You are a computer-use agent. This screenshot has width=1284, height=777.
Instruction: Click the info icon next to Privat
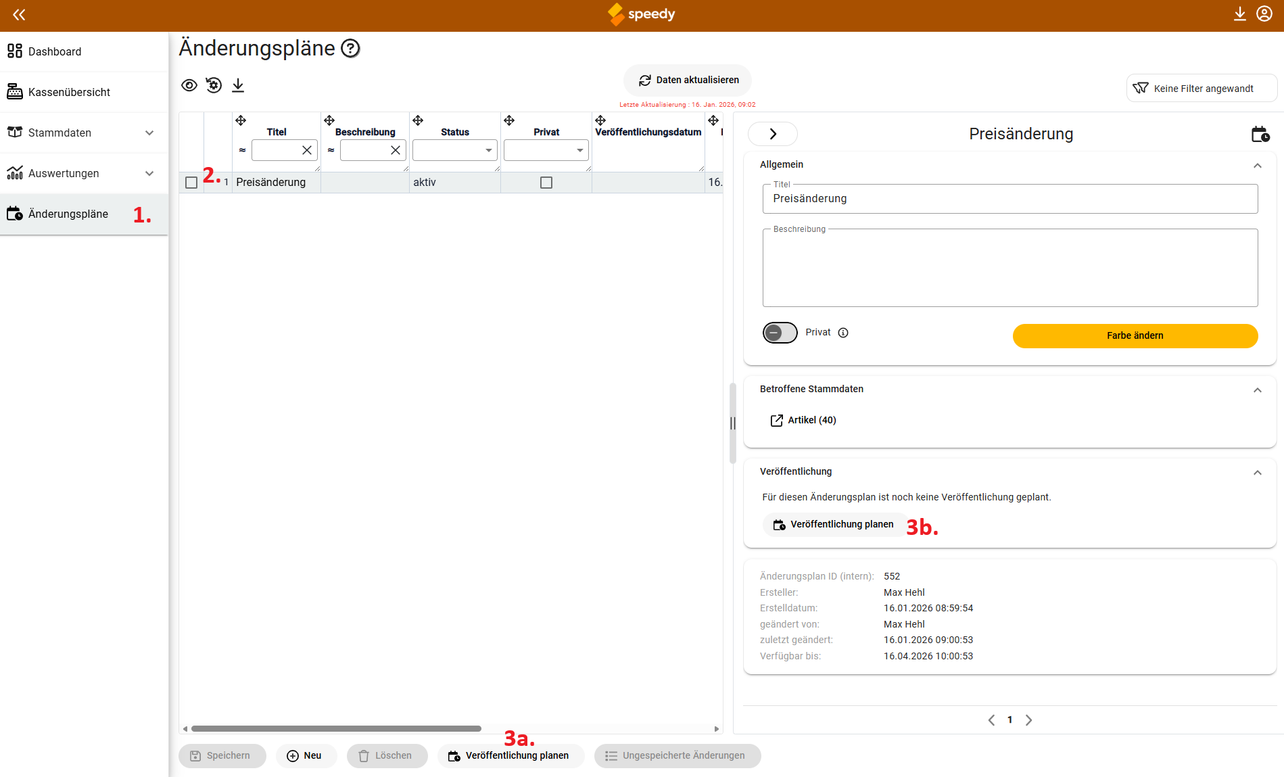[843, 333]
